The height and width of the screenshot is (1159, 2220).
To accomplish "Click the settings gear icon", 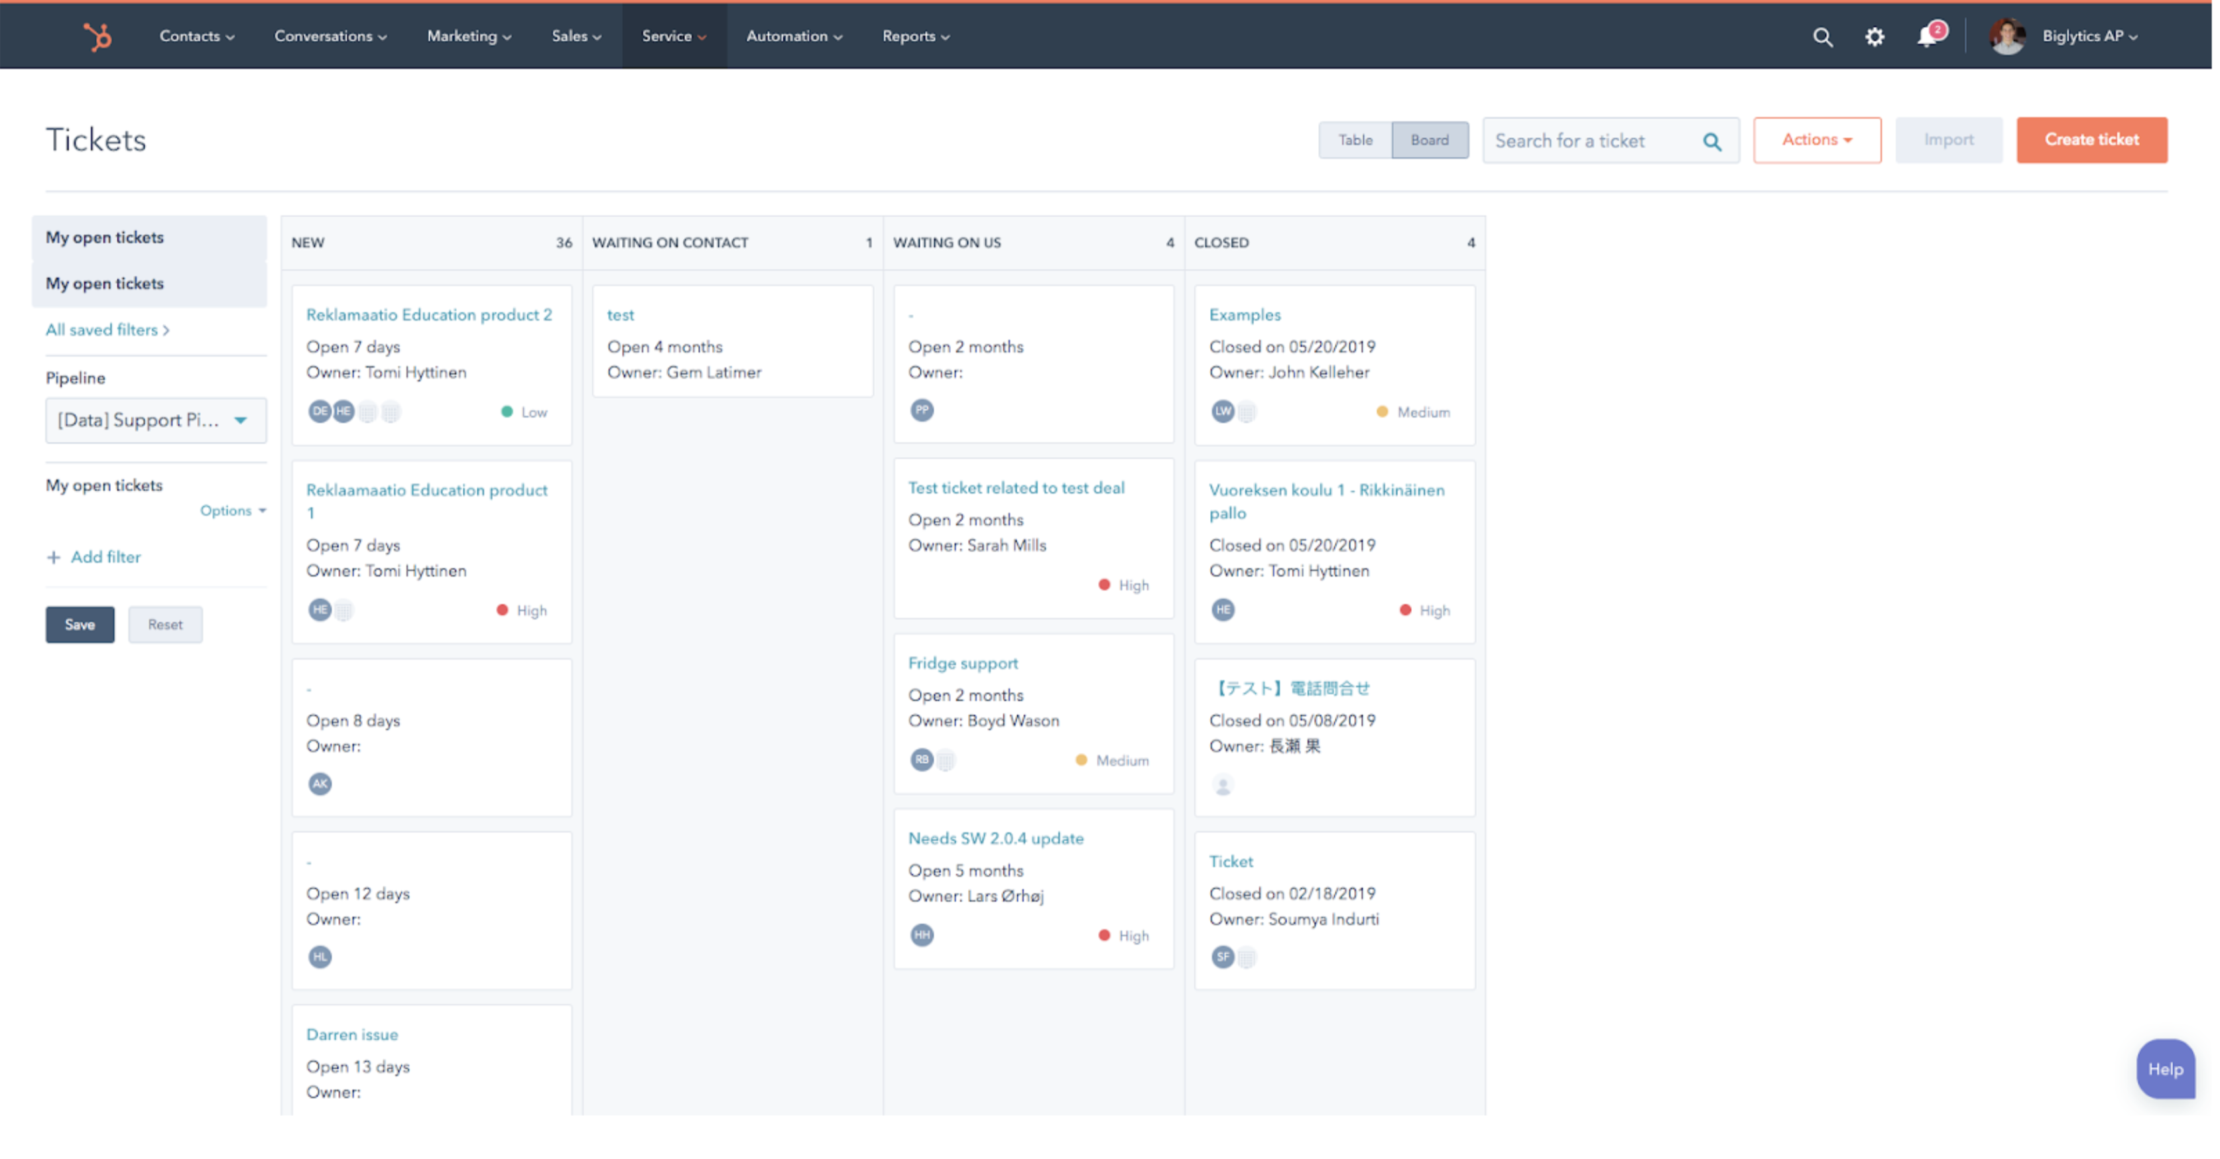I will (x=1875, y=35).
